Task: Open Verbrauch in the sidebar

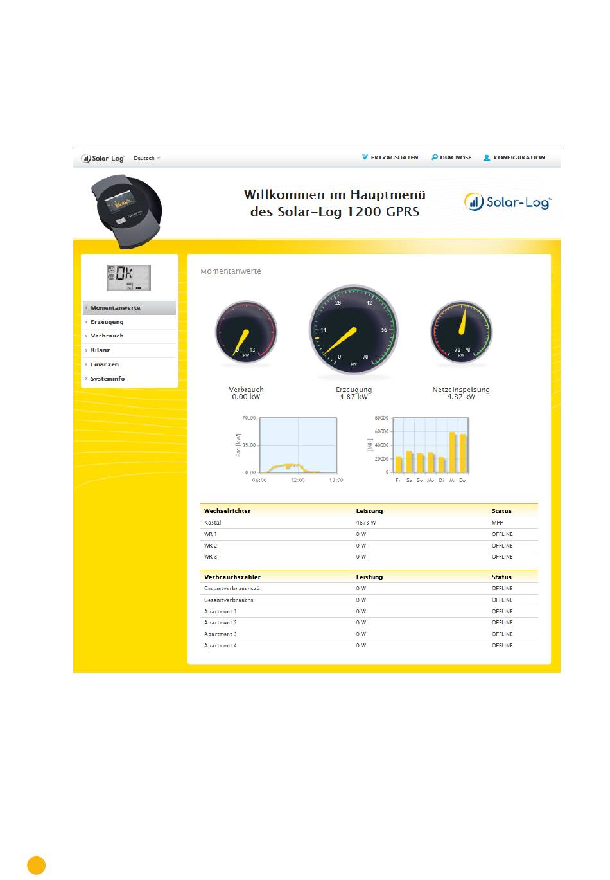Action: click(x=129, y=336)
